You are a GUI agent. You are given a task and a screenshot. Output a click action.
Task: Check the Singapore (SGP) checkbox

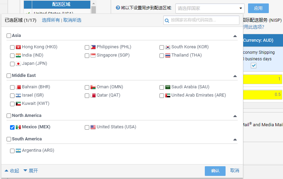tap(87, 56)
